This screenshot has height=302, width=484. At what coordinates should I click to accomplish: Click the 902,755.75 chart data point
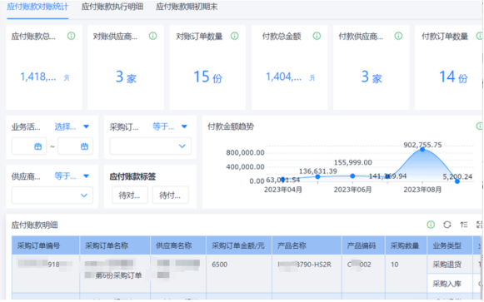pos(422,150)
